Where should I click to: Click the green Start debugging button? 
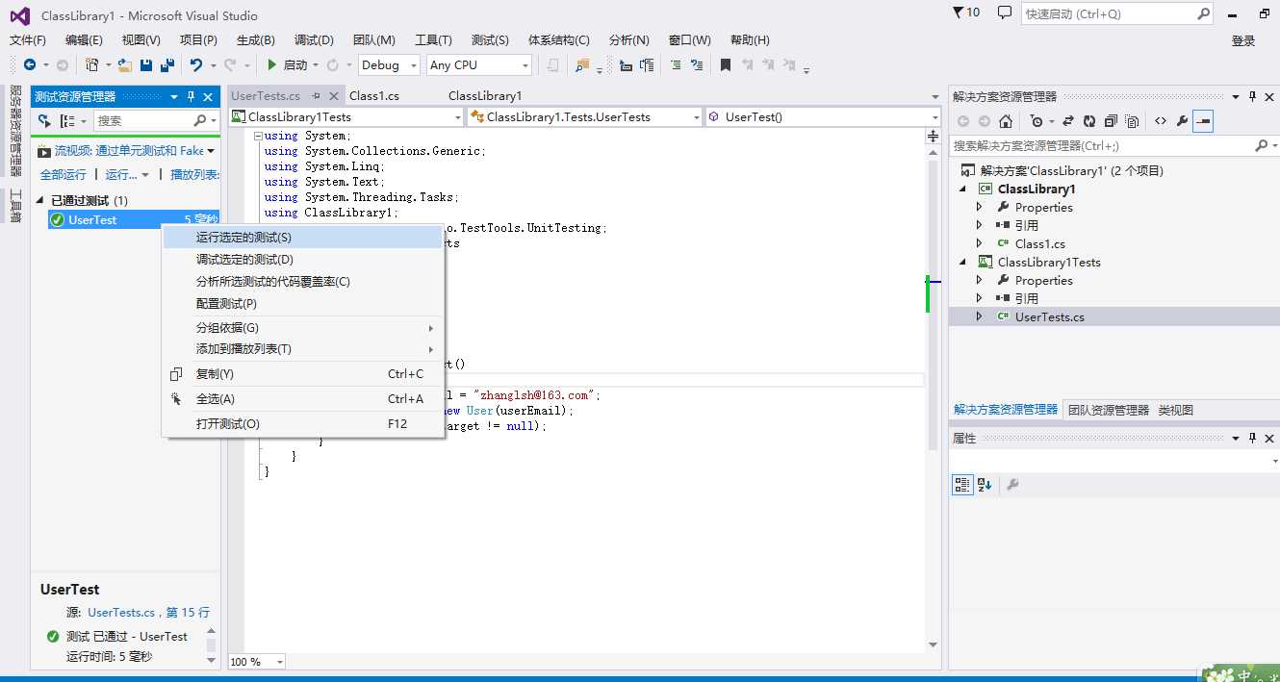tap(272, 64)
